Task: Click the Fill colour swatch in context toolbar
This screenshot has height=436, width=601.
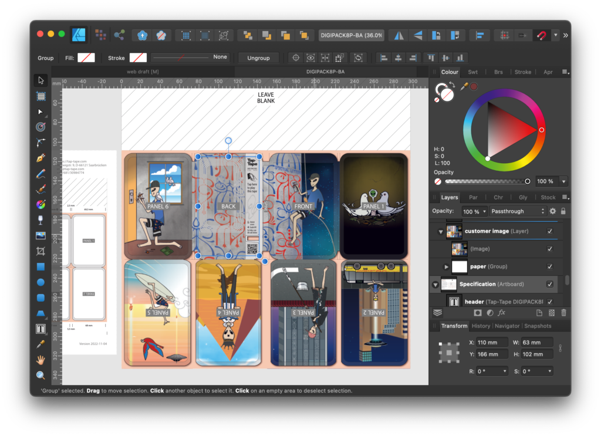Action: 86,58
